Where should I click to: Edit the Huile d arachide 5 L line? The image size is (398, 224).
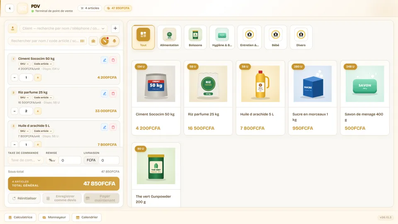(x=104, y=127)
